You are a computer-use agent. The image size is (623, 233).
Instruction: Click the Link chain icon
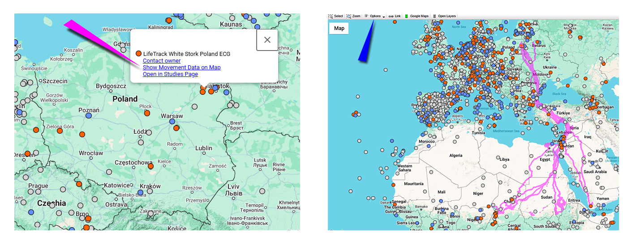(391, 16)
